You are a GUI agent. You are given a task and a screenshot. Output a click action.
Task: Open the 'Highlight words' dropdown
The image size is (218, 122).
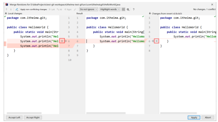110,9
